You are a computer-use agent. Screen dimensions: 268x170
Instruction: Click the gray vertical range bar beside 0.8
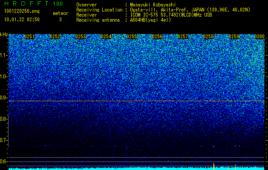[x=9, y=131]
